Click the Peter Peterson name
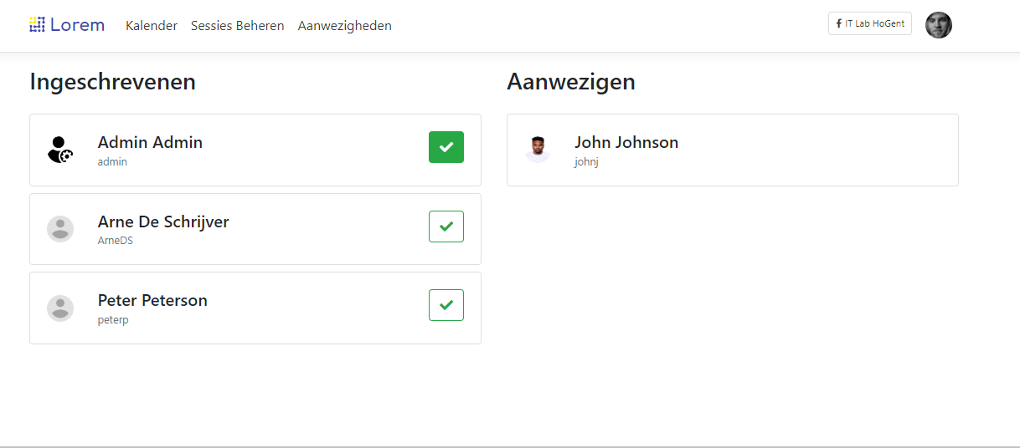This screenshot has height=448, width=1020. (152, 300)
